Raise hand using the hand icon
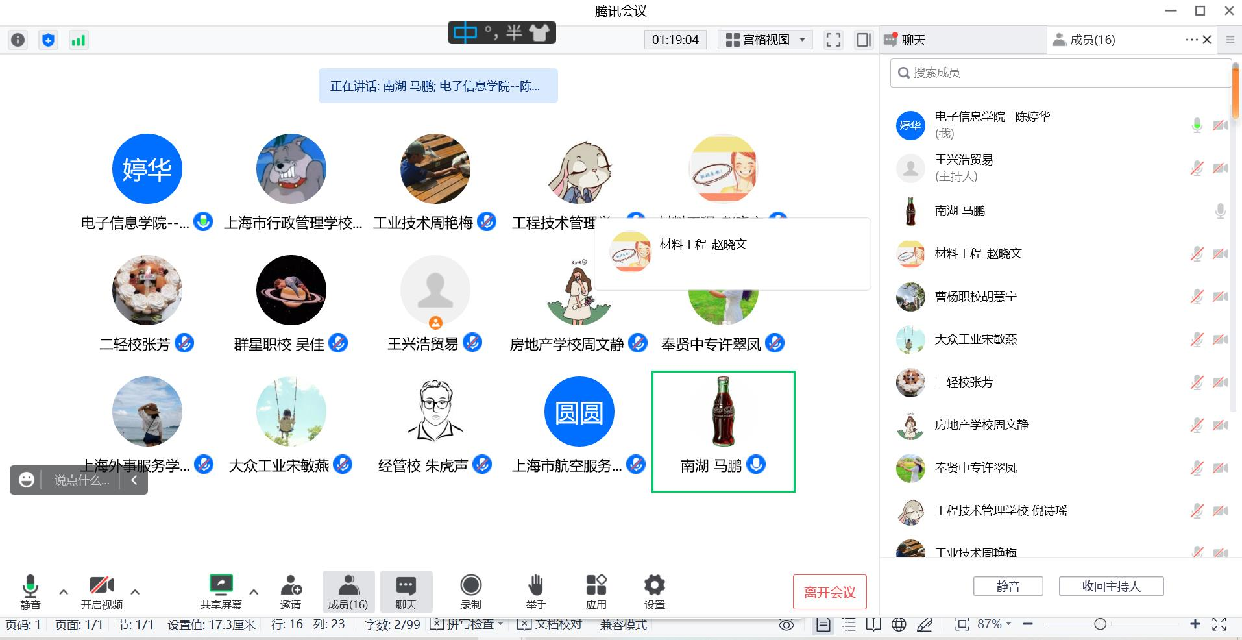The width and height of the screenshot is (1242, 640). click(535, 586)
